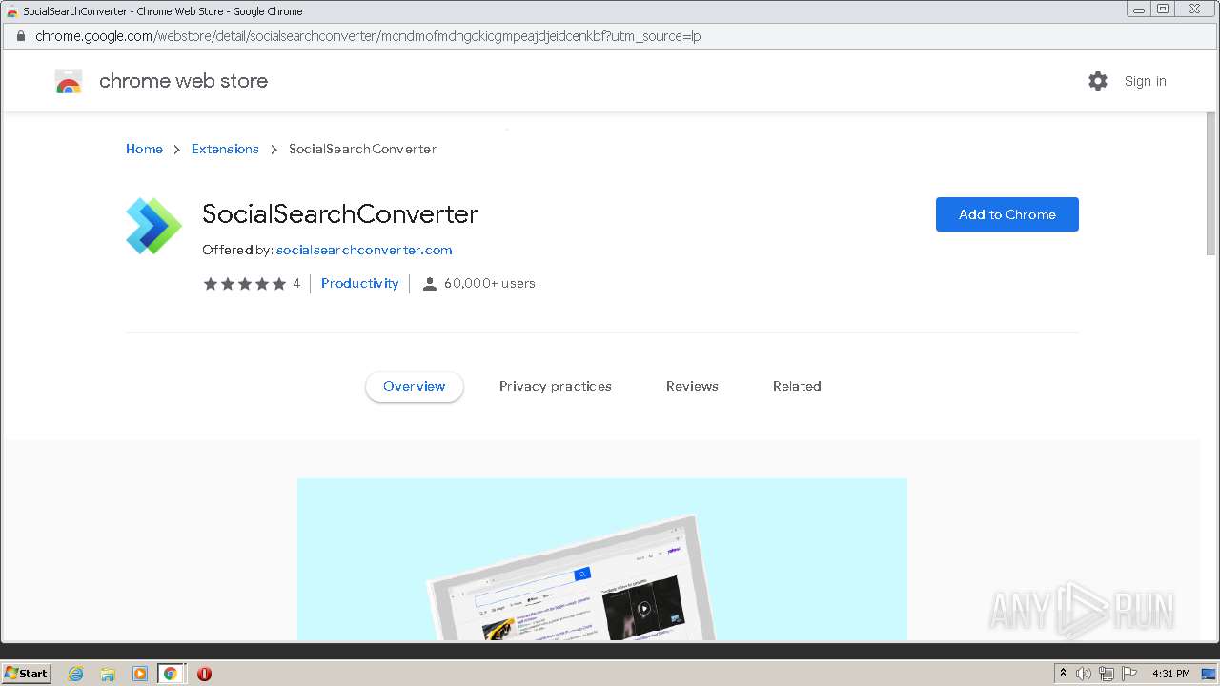Image resolution: width=1220 pixels, height=686 pixels.
Task: Open the Windows Start button
Action: point(27,673)
